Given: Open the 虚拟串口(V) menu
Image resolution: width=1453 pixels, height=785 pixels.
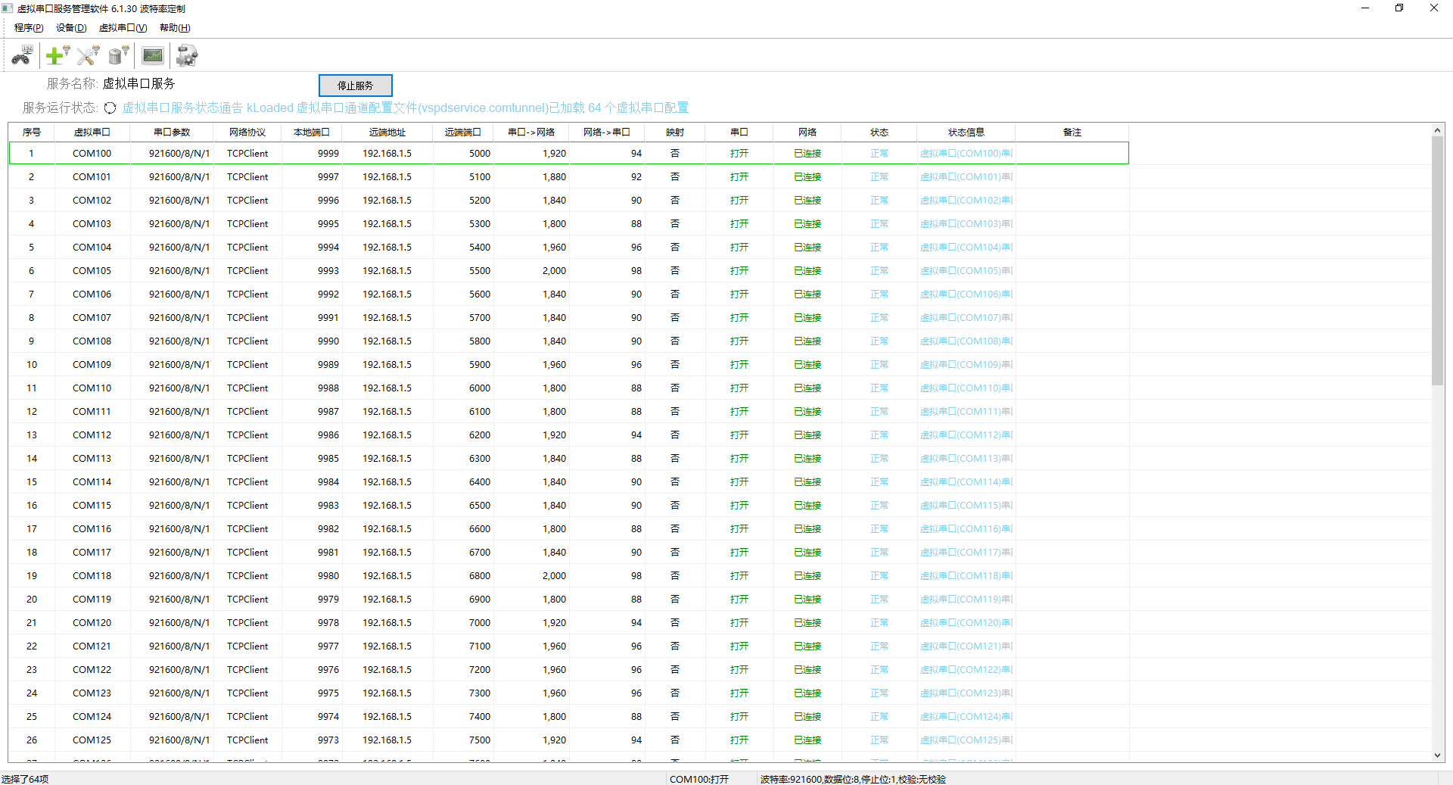Looking at the screenshot, I should coord(123,28).
